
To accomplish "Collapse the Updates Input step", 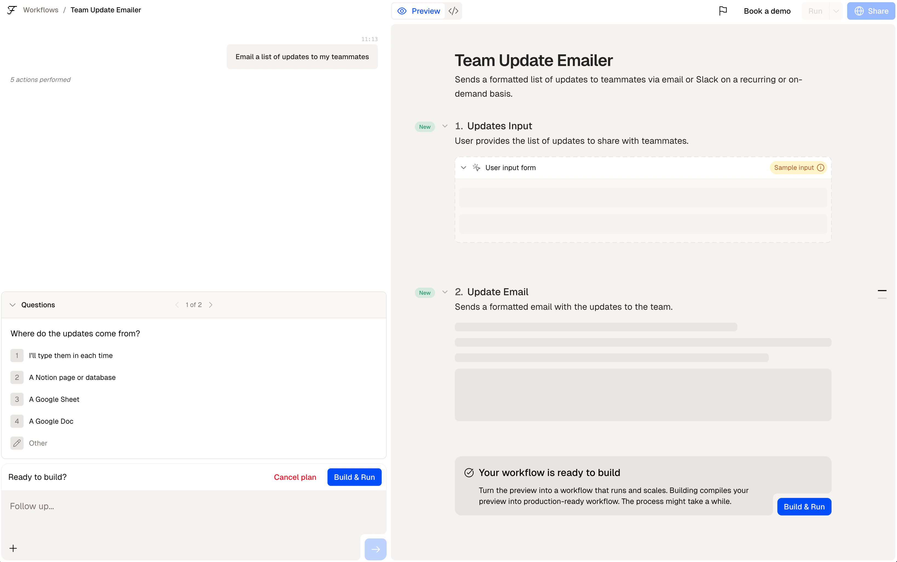I will (445, 126).
